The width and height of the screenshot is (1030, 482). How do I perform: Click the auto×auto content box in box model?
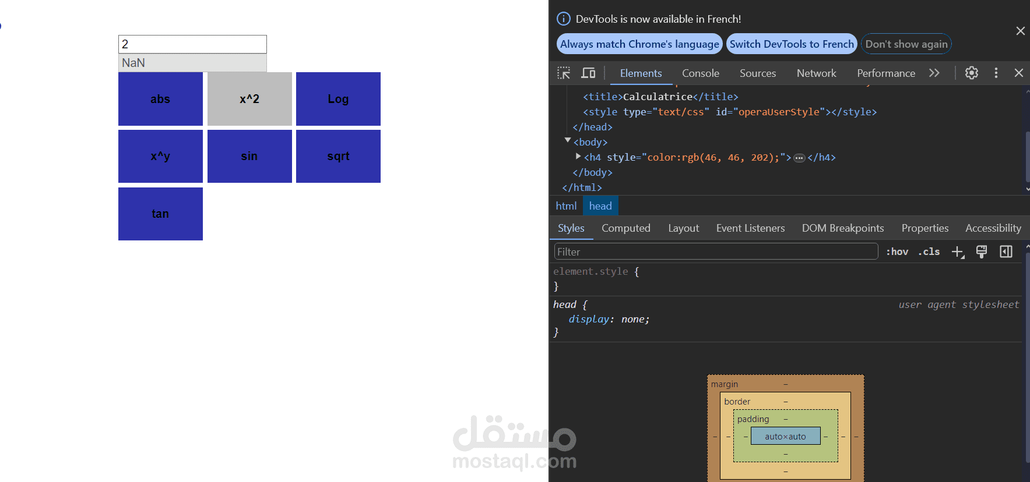(785, 436)
